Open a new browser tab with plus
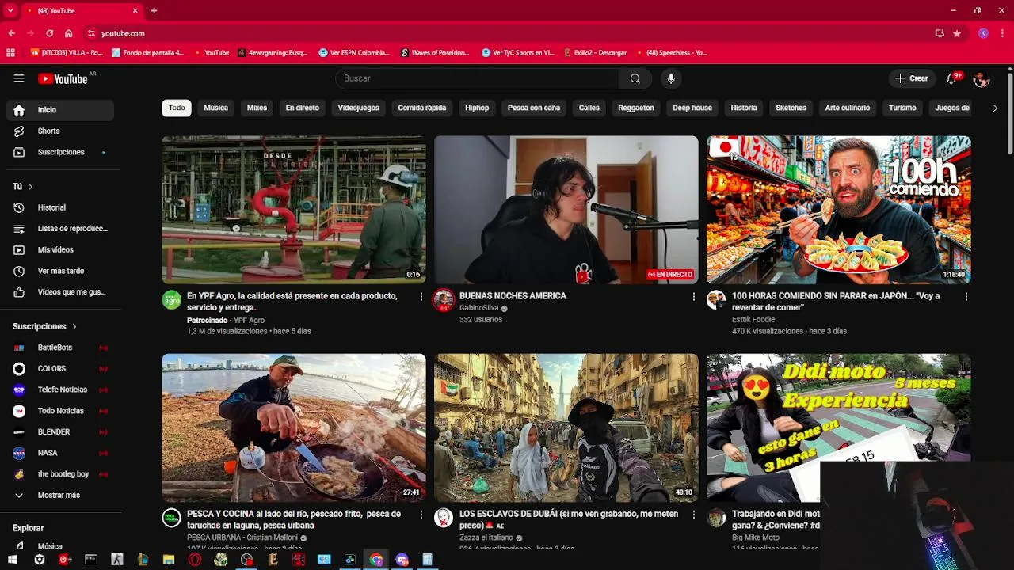 point(154,10)
